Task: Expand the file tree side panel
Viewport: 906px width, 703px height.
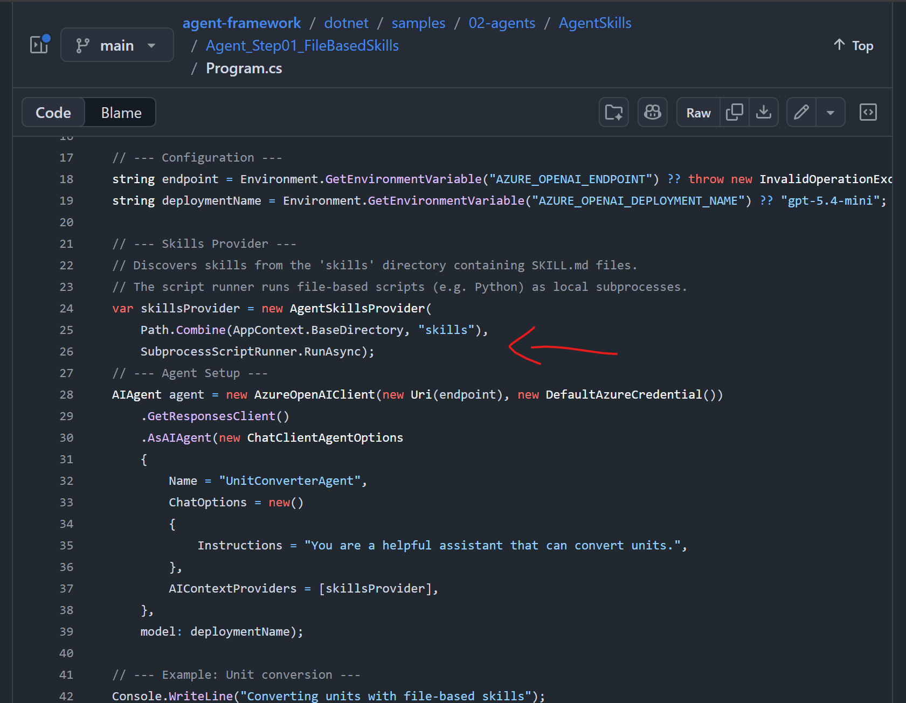Action: (x=40, y=45)
